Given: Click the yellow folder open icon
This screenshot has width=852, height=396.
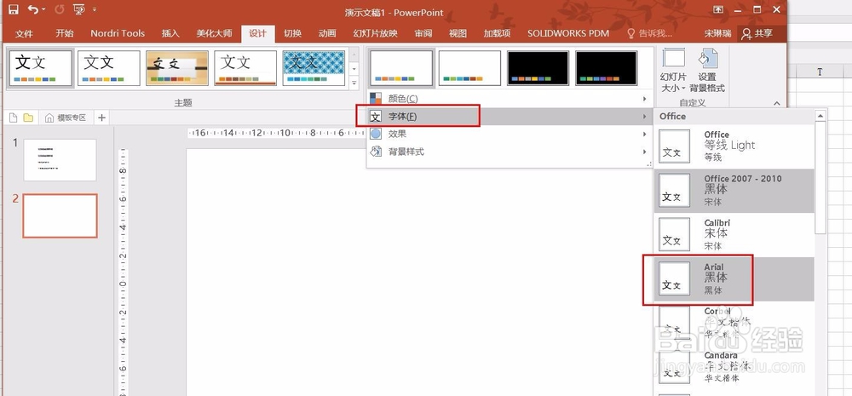Looking at the screenshot, I should [x=28, y=118].
